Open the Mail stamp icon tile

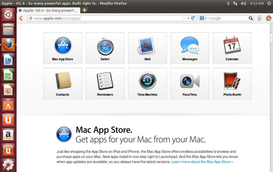[x=148, y=48]
